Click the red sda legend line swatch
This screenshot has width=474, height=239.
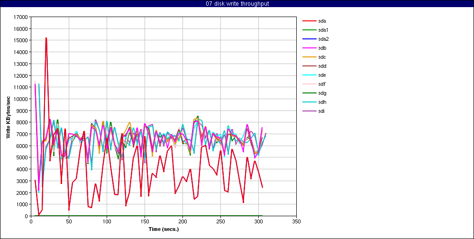pos(309,21)
